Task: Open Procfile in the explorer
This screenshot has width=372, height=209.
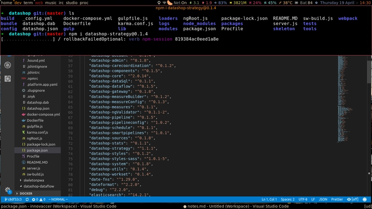Action: (x=33, y=156)
